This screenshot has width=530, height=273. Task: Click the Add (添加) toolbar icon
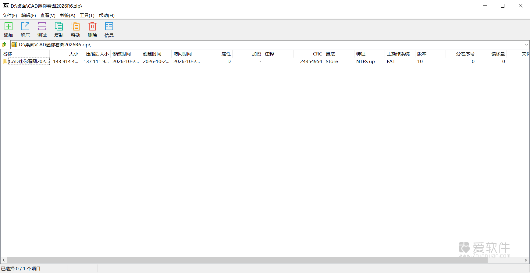pos(9,27)
